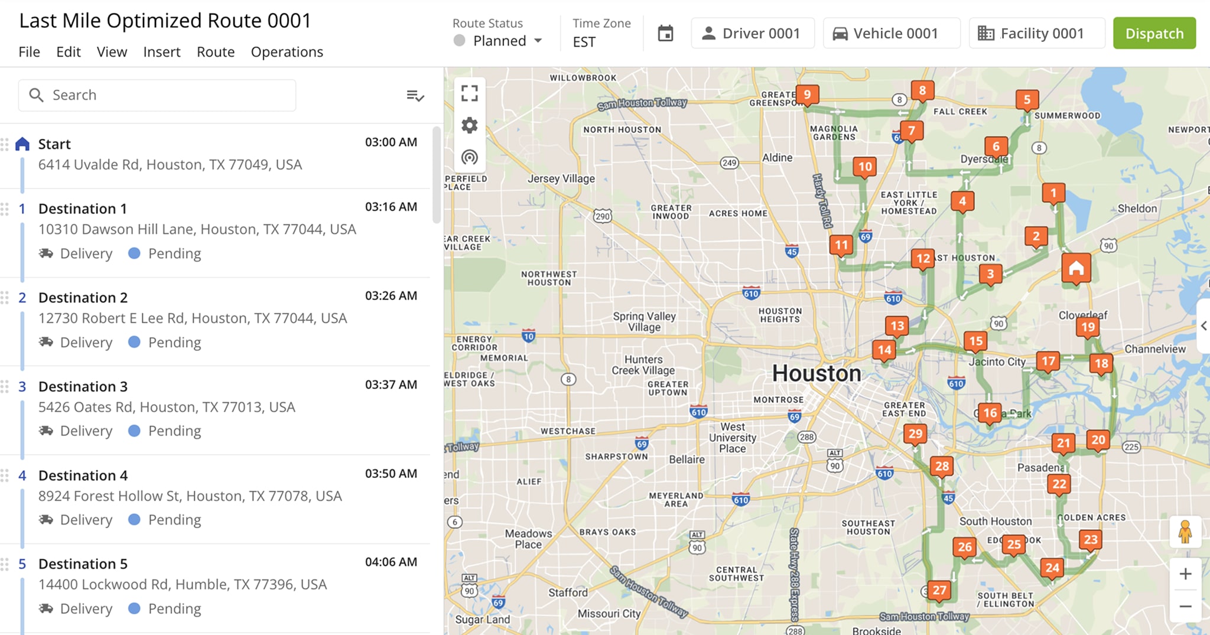Select the live tracking radar icon
Viewport: 1210px width, 635px height.
pos(469,157)
